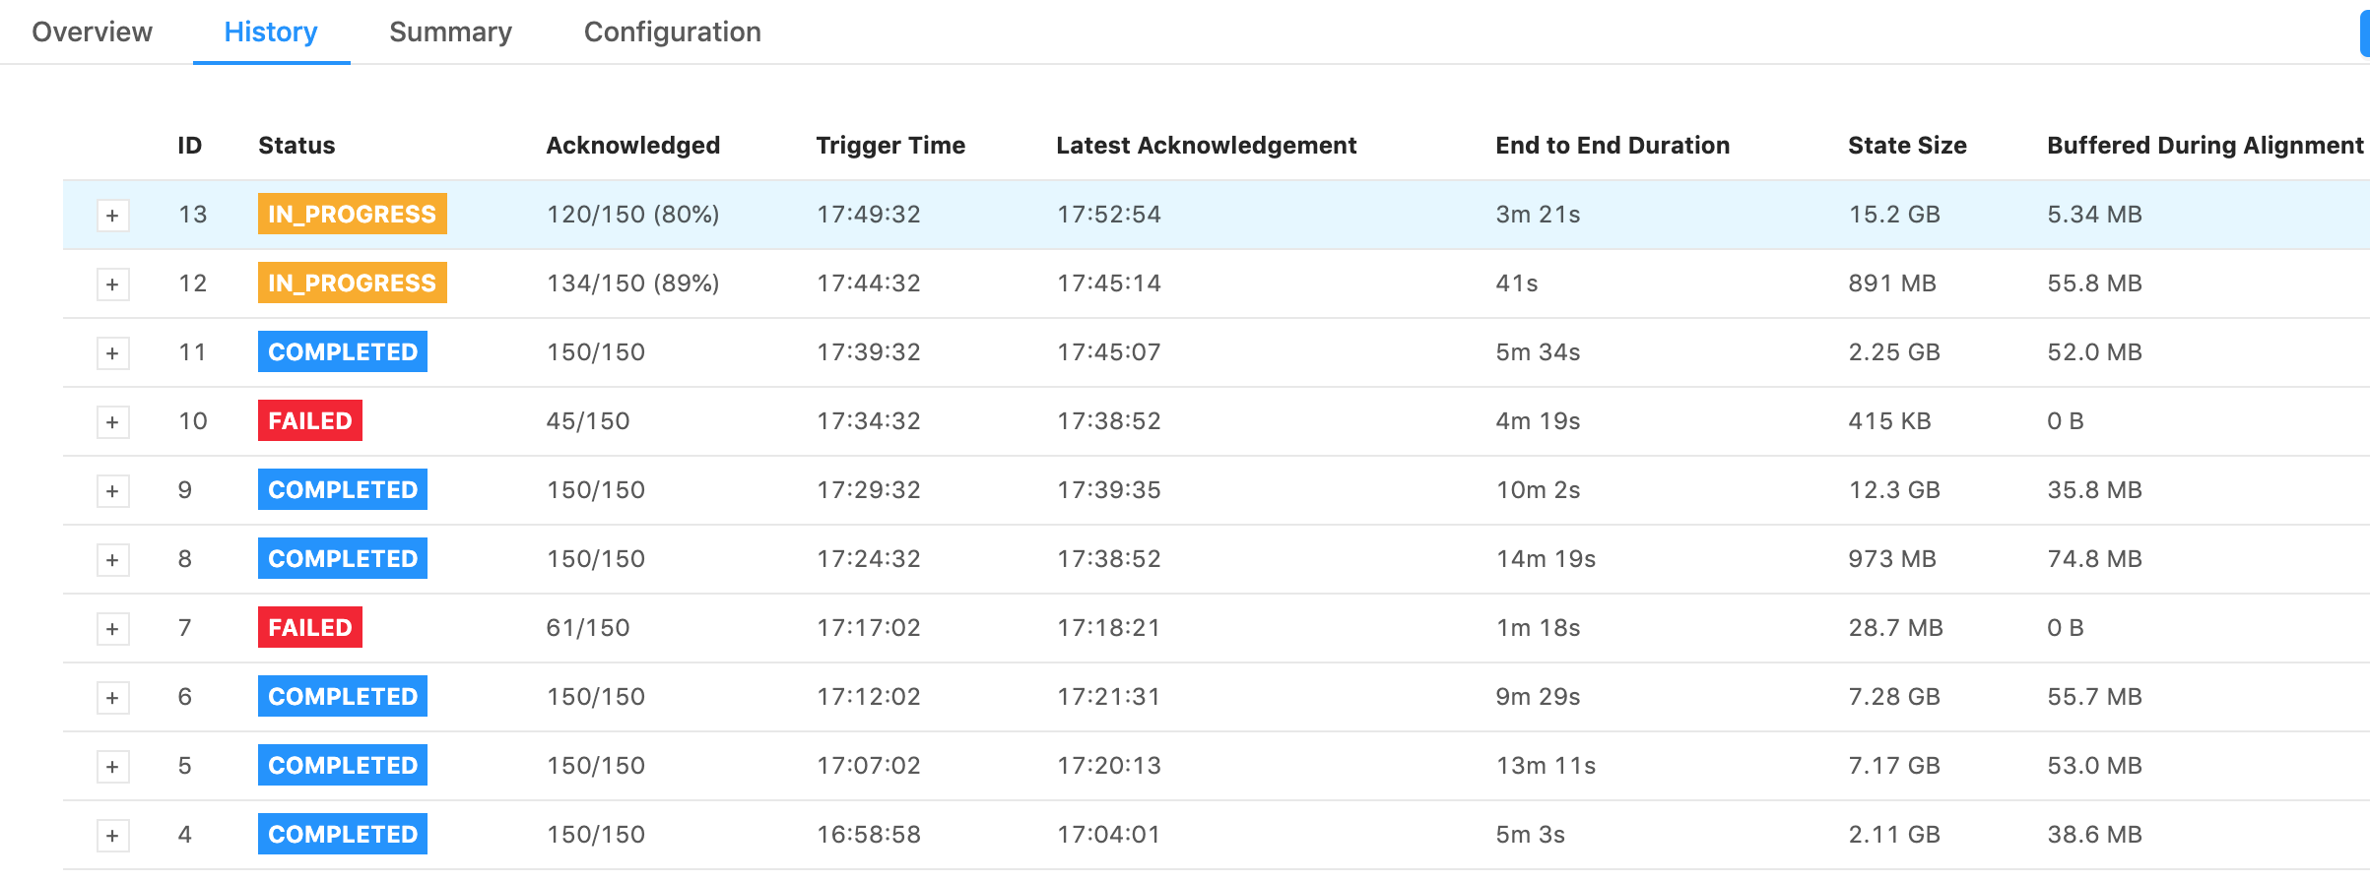Open the Summary tab
The height and width of the screenshot is (882, 2370).
coord(450,32)
